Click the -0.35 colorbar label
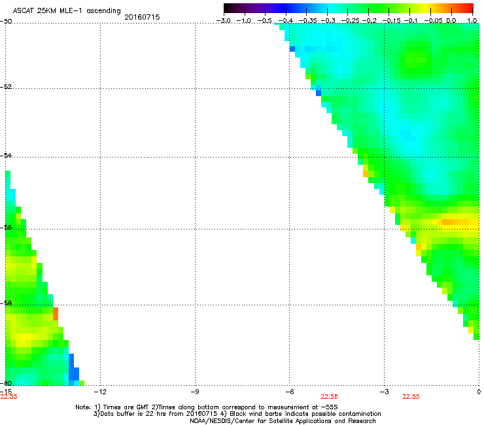Viewport: 484px width, 425px height. [307, 21]
